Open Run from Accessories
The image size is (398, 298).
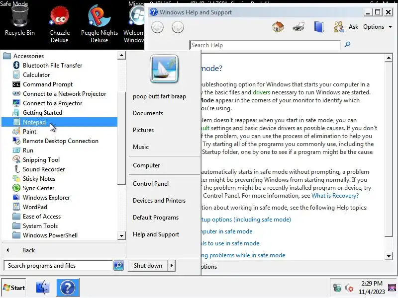click(59, 150)
